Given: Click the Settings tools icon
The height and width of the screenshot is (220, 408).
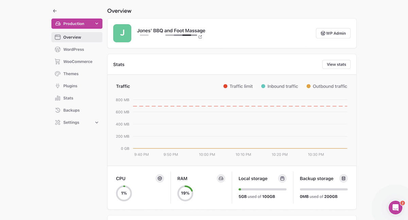Looking at the screenshot, I should coord(58,123).
